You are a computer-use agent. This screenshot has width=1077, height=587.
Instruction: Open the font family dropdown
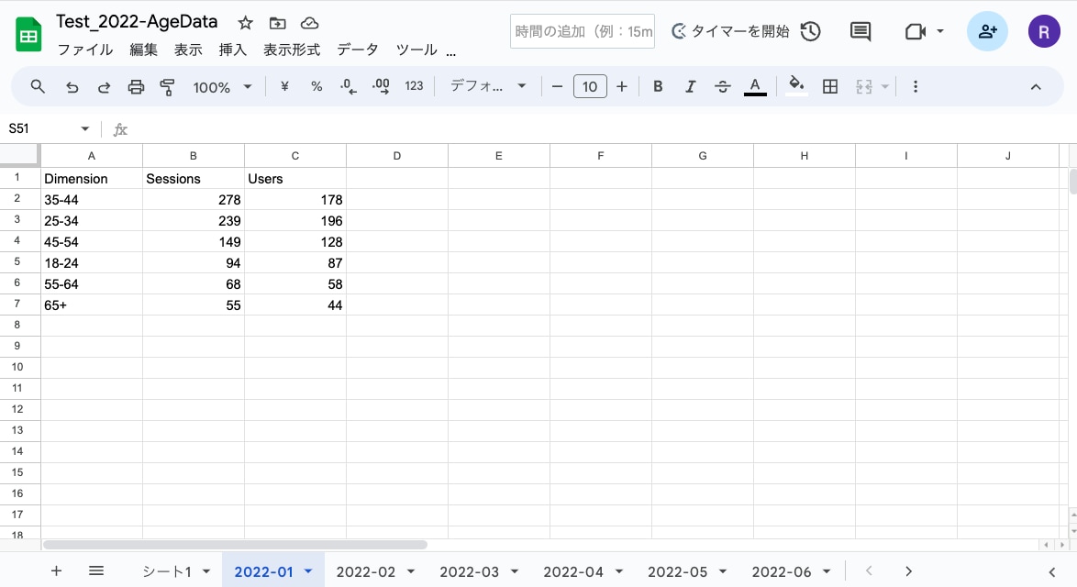[x=488, y=86]
